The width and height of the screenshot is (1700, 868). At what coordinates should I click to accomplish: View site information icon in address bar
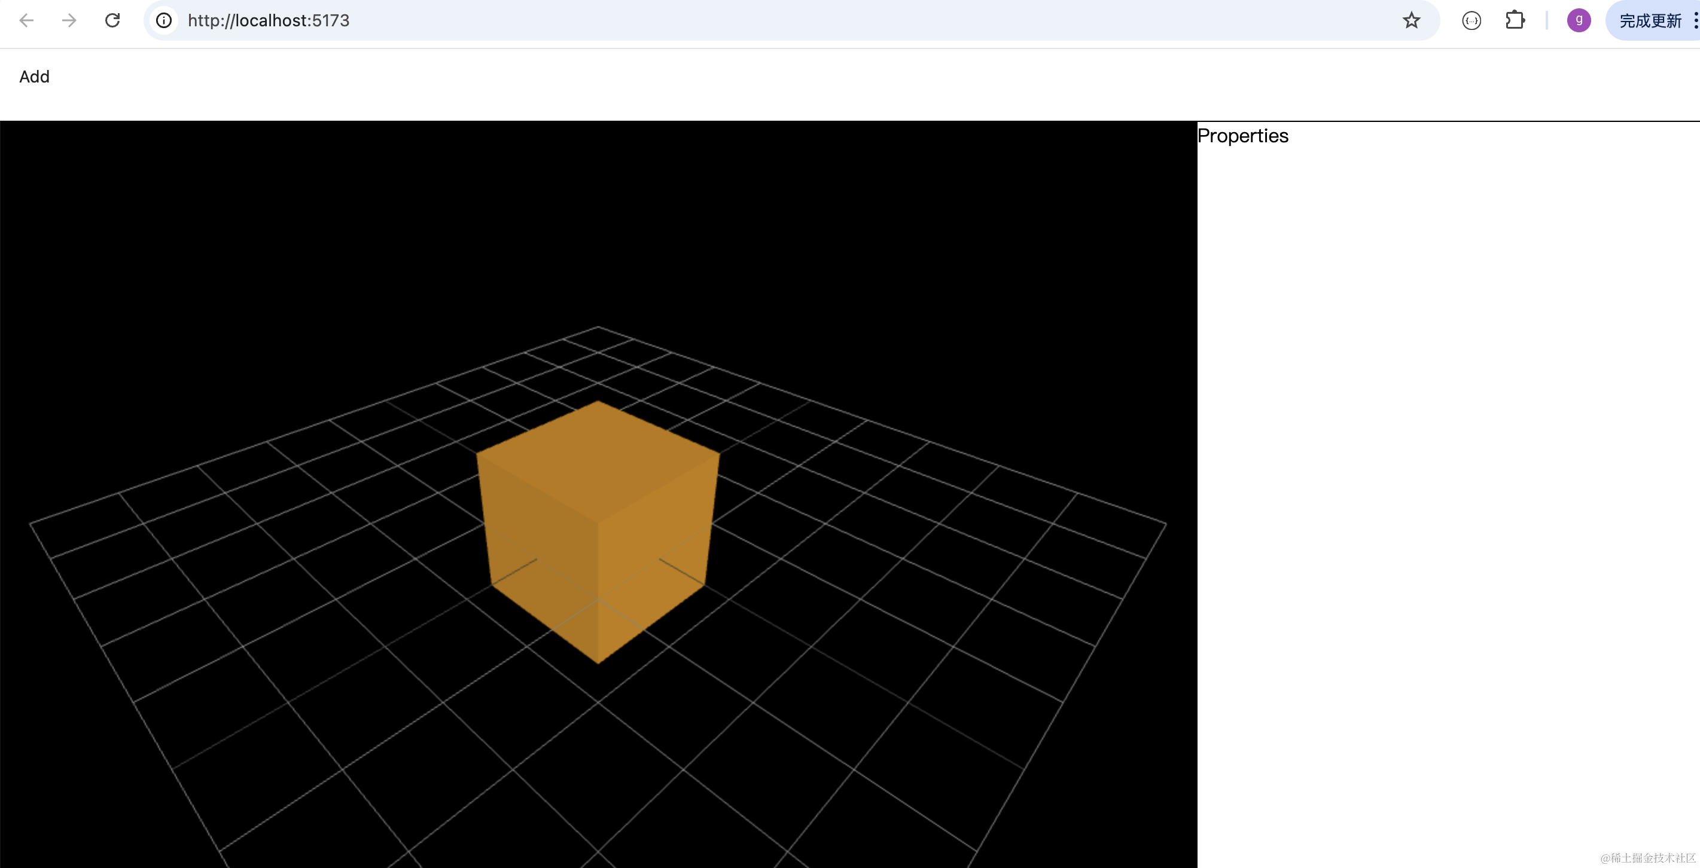point(164,20)
